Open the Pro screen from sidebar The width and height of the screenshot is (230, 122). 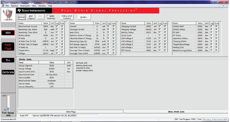[8, 60]
